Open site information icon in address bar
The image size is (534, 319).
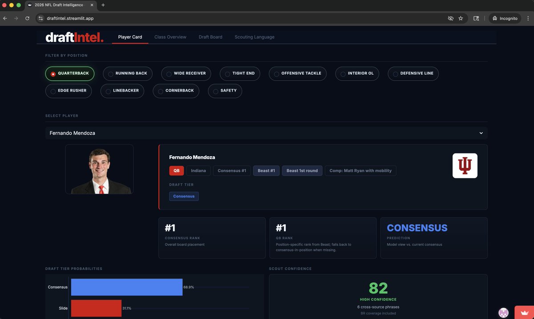[x=40, y=18]
